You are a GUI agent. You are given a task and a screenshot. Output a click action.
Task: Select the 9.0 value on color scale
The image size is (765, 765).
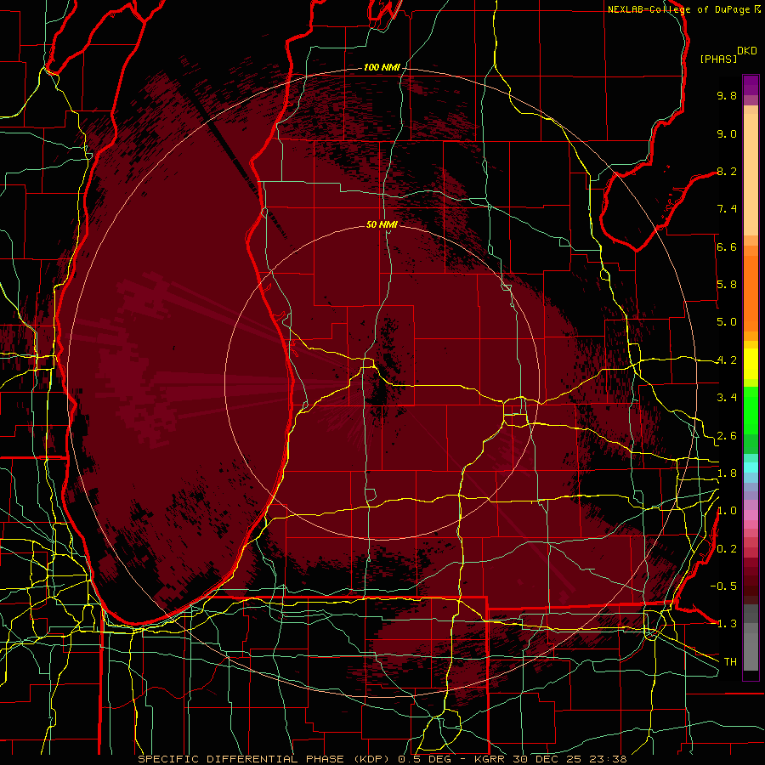pyautogui.click(x=727, y=133)
